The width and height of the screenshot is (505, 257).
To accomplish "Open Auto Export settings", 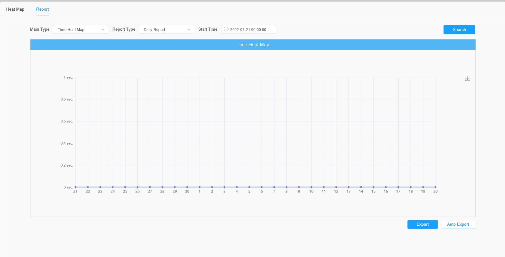I will (458, 224).
